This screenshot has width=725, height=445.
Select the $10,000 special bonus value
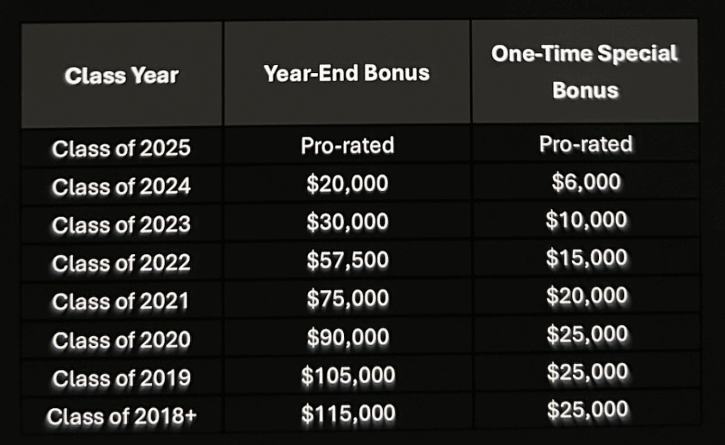(x=586, y=220)
